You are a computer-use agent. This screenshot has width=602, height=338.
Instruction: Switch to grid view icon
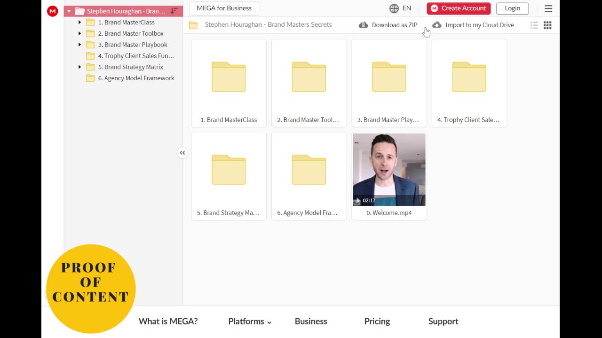pos(547,25)
